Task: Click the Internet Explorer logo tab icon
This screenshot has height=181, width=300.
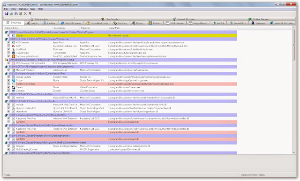Action: (62, 23)
